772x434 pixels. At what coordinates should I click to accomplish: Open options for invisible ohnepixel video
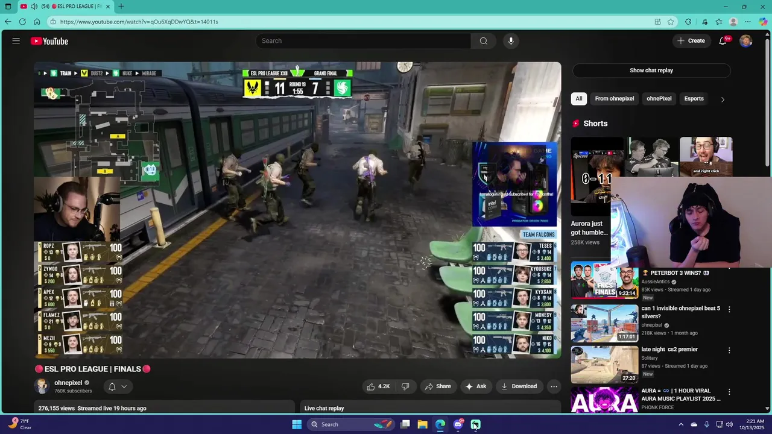pos(729,309)
